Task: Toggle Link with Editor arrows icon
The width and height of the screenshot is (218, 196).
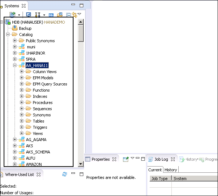Action: pos(74,15)
